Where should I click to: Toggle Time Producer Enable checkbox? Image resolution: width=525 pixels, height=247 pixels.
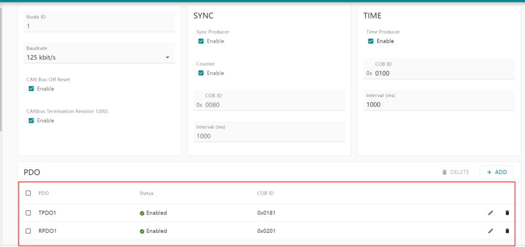pos(370,41)
